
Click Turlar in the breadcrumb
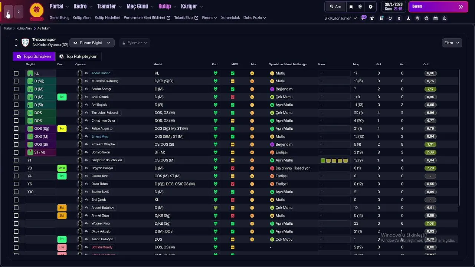(8, 28)
